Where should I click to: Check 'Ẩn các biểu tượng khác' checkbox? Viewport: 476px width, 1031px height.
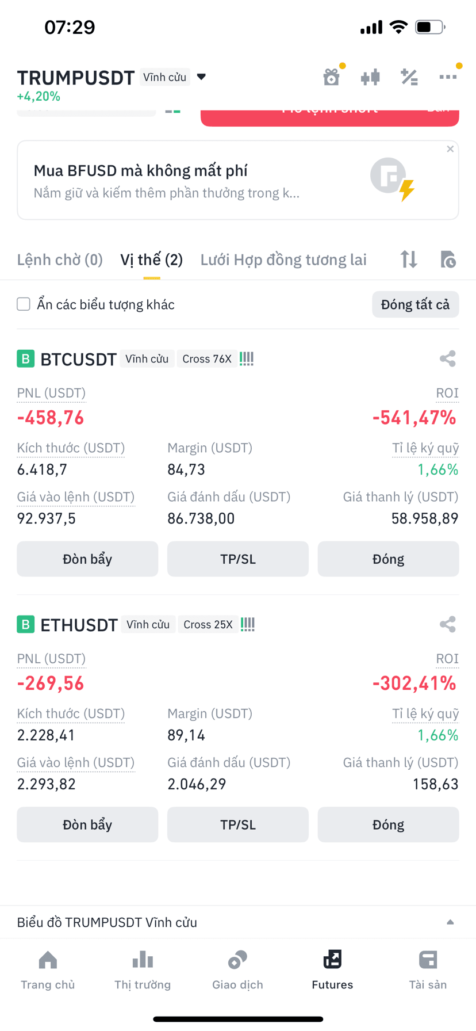tap(24, 304)
